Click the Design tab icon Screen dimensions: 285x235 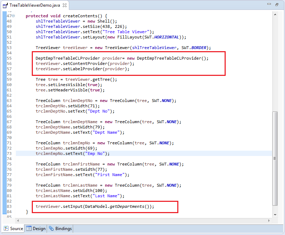29,228
